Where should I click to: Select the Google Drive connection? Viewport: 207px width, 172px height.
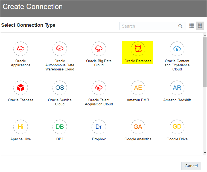coord(177,127)
